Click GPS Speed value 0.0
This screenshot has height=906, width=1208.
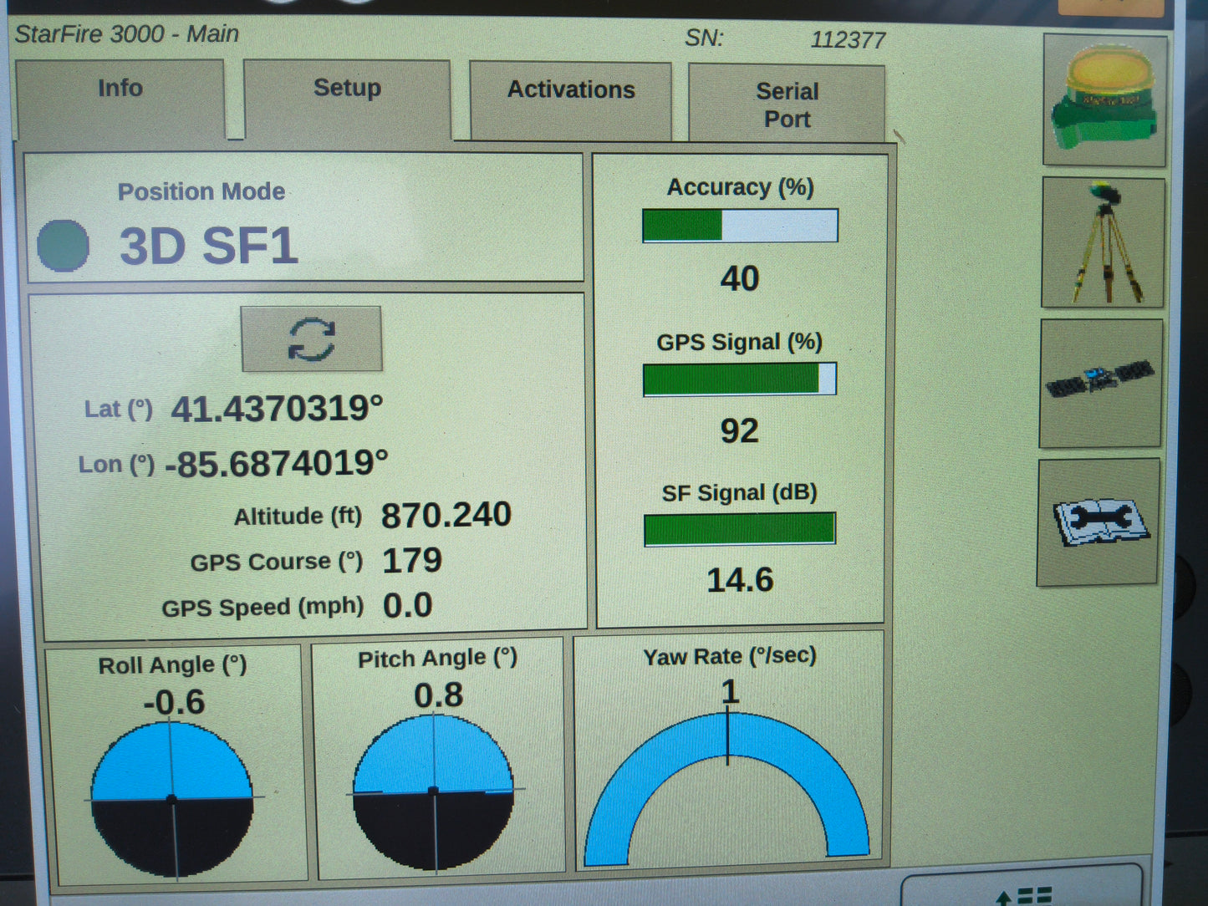point(407,605)
